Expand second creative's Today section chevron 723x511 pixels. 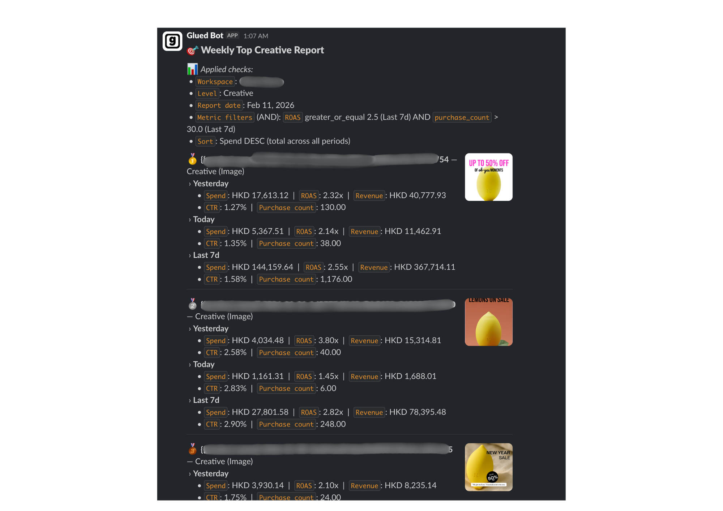tap(190, 365)
